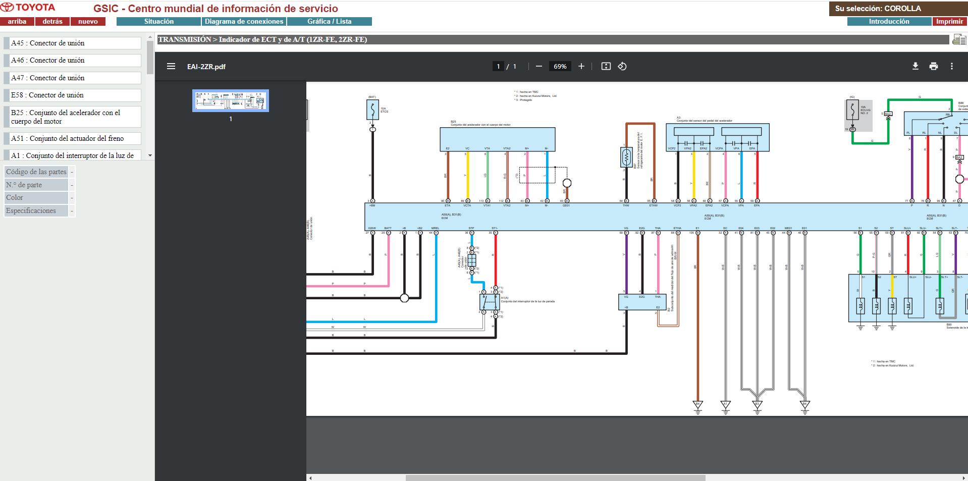Print the PDF using printer icon
The height and width of the screenshot is (481, 968).
tap(934, 66)
